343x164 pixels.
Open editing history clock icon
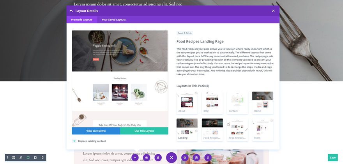coord(196,157)
